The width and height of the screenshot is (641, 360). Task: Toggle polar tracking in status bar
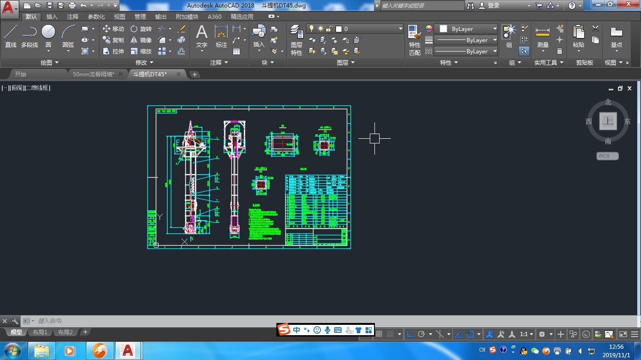coord(421,334)
